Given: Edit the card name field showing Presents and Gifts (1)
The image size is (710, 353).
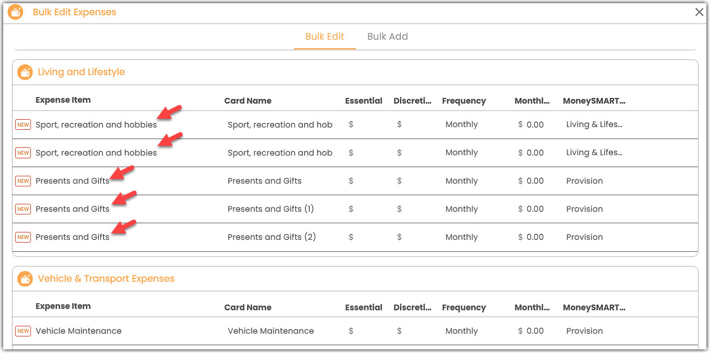Looking at the screenshot, I should (x=271, y=209).
